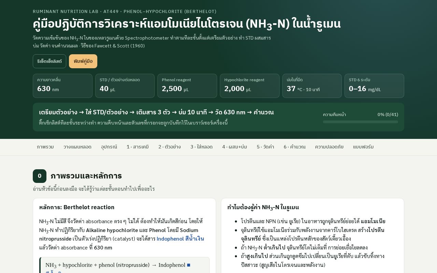The width and height of the screenshot is (437, 273).
Task: Click the progress bar under ความคืบหน้า
Action: click(x=361, y=122)
